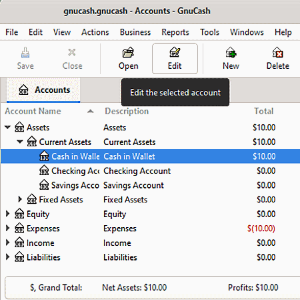Screen dimensions: 300x300
Task: Open the Edit menu
Action: 35,32
